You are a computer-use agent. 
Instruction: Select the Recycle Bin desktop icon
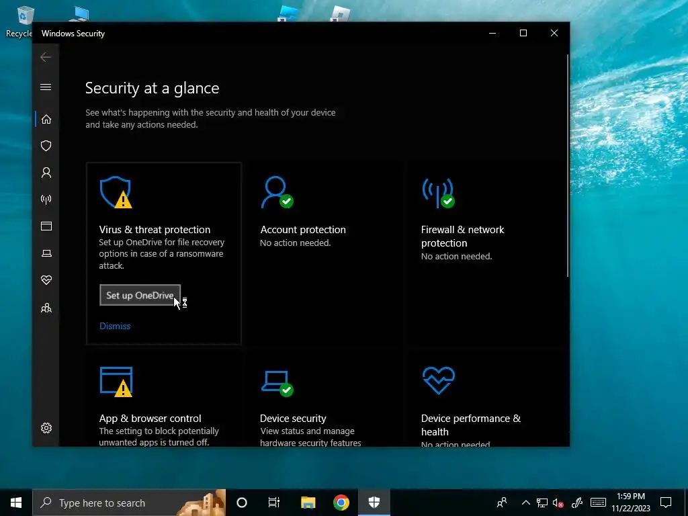[18, 22]
